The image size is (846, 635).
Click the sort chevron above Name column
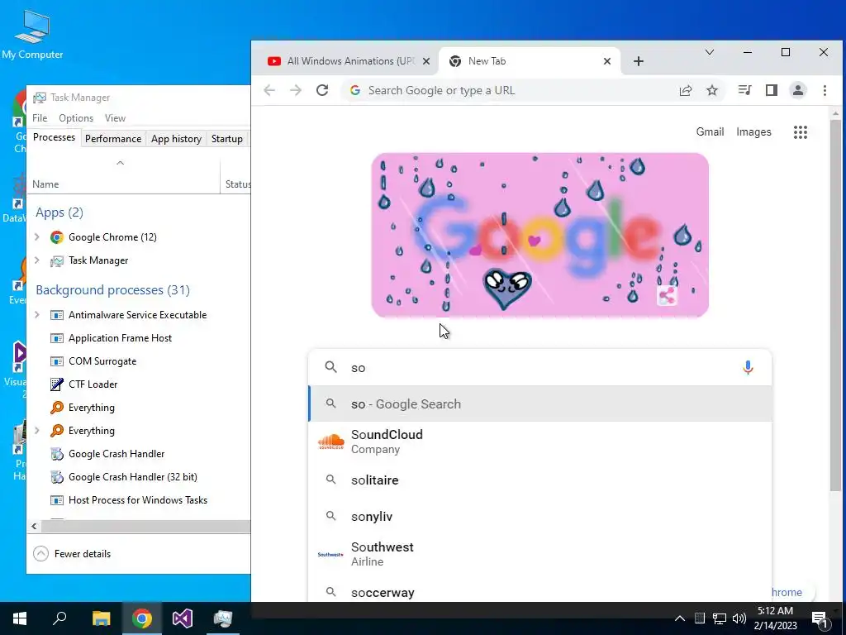pos(121,163)
